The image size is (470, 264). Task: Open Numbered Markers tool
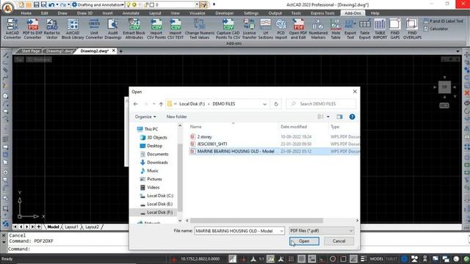tap(318, 29)
